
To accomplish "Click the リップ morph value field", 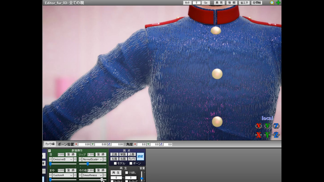I will [91, 154].
